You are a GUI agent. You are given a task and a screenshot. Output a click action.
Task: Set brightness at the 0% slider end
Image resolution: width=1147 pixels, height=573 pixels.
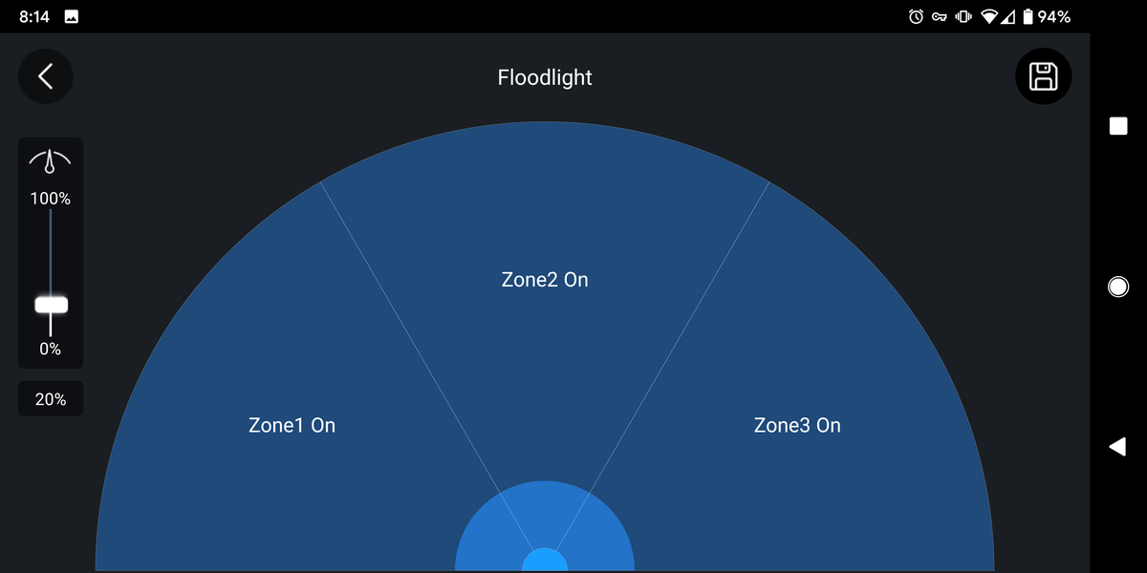(51, 333)
